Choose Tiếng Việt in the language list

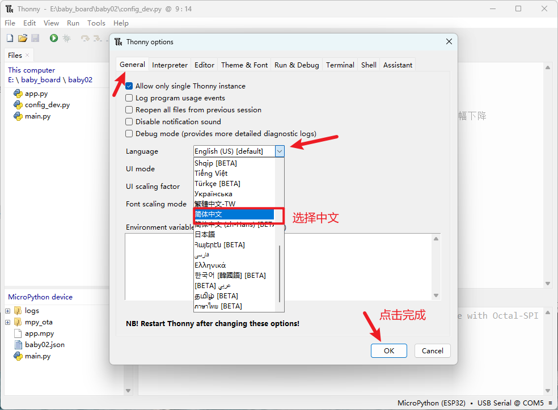(234, 174)
